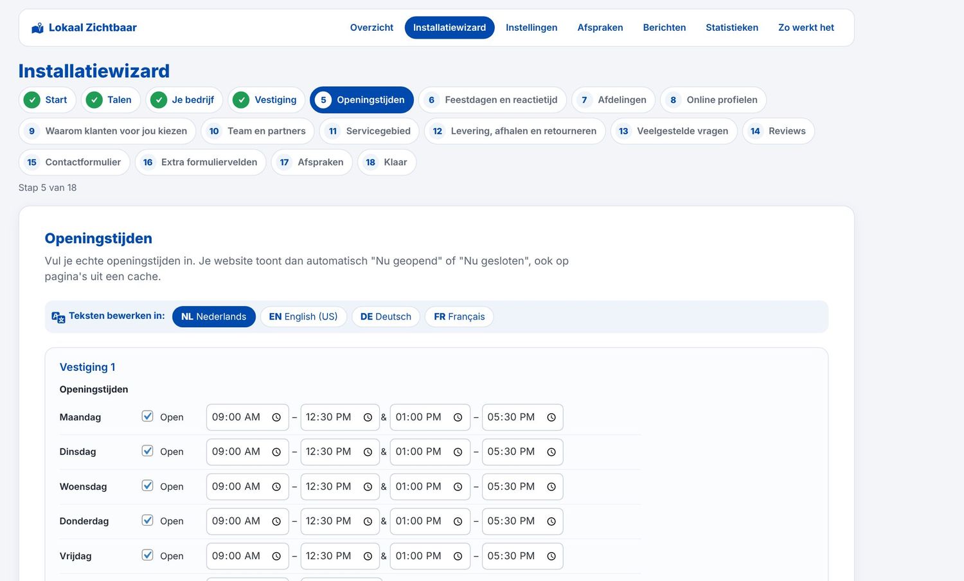Choose FR Français editing language

pos(460,317)
